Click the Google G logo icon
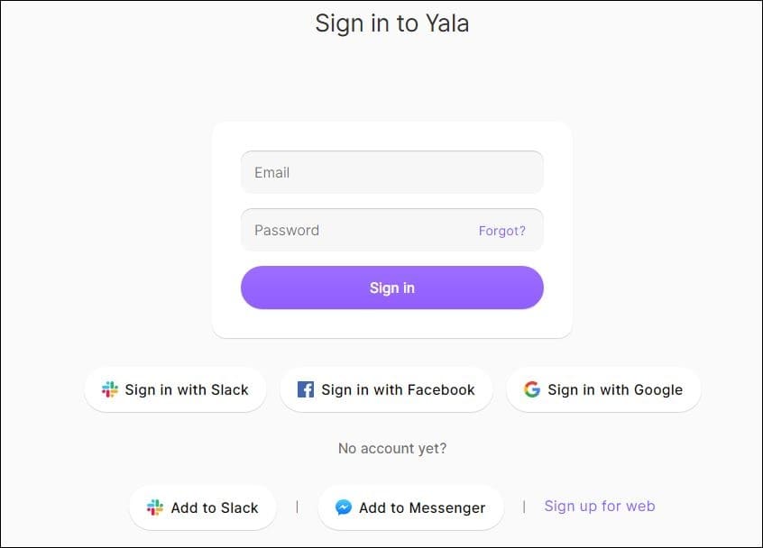The width and height of the screenshot is (763, 548). 532,389
